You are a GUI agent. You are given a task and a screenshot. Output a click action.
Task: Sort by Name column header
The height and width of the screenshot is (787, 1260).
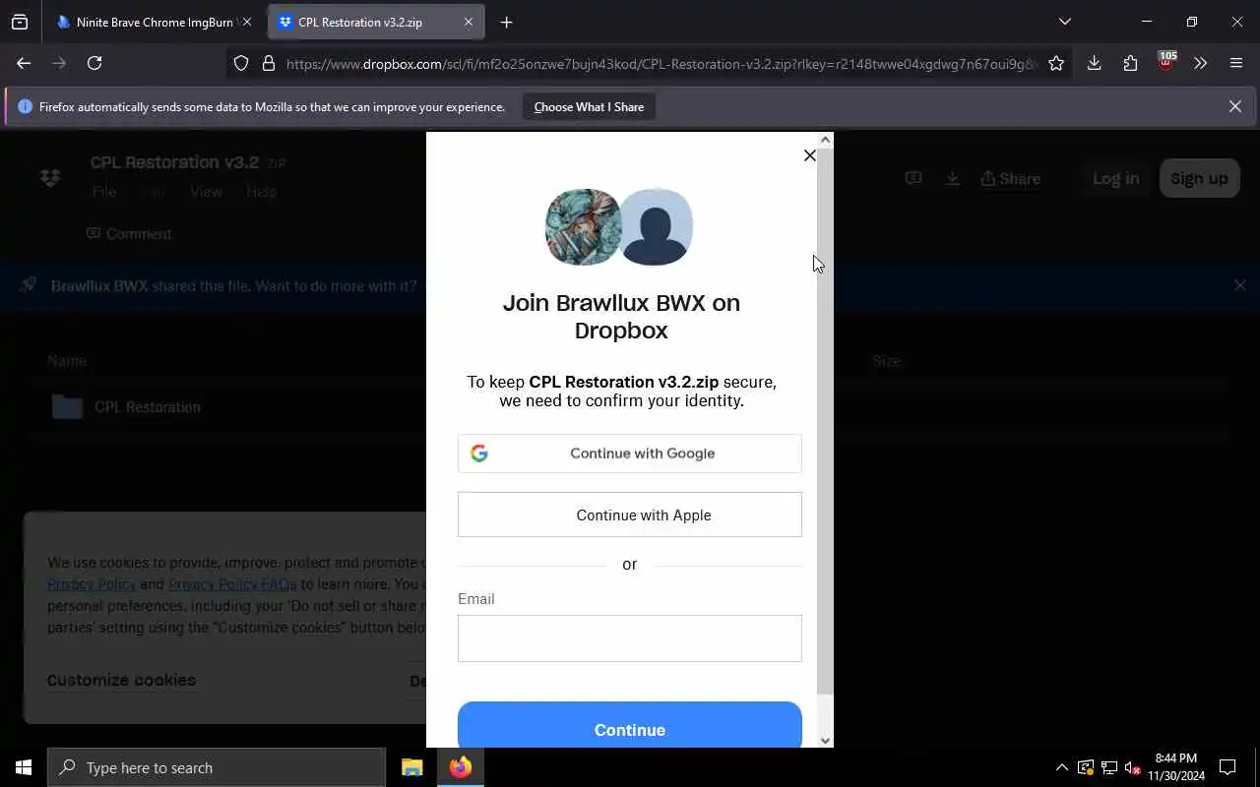tap(67, 361)
